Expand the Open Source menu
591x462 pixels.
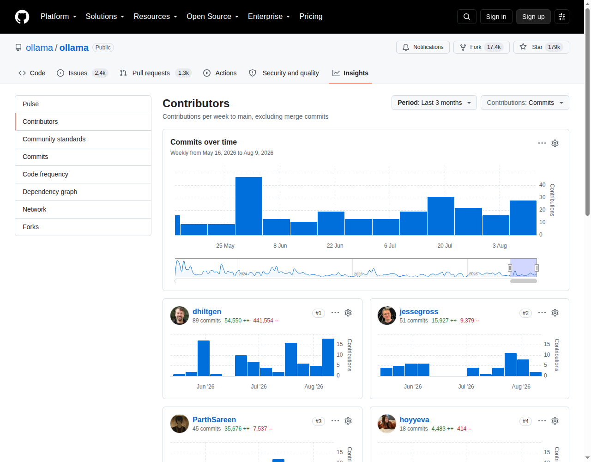[212, 17]
